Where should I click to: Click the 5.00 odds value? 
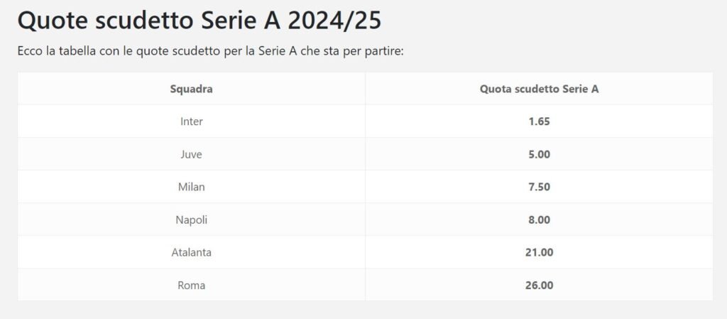[x=539, y=154]
